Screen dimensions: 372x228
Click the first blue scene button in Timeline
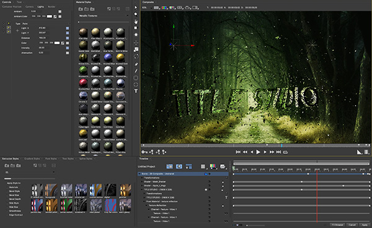coord(169,167)
